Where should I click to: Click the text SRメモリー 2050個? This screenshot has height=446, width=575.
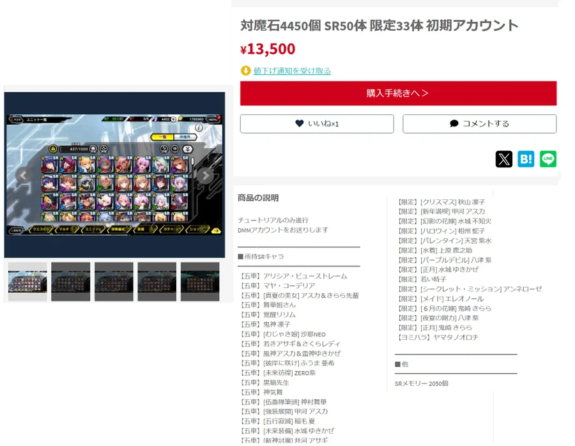422,383
